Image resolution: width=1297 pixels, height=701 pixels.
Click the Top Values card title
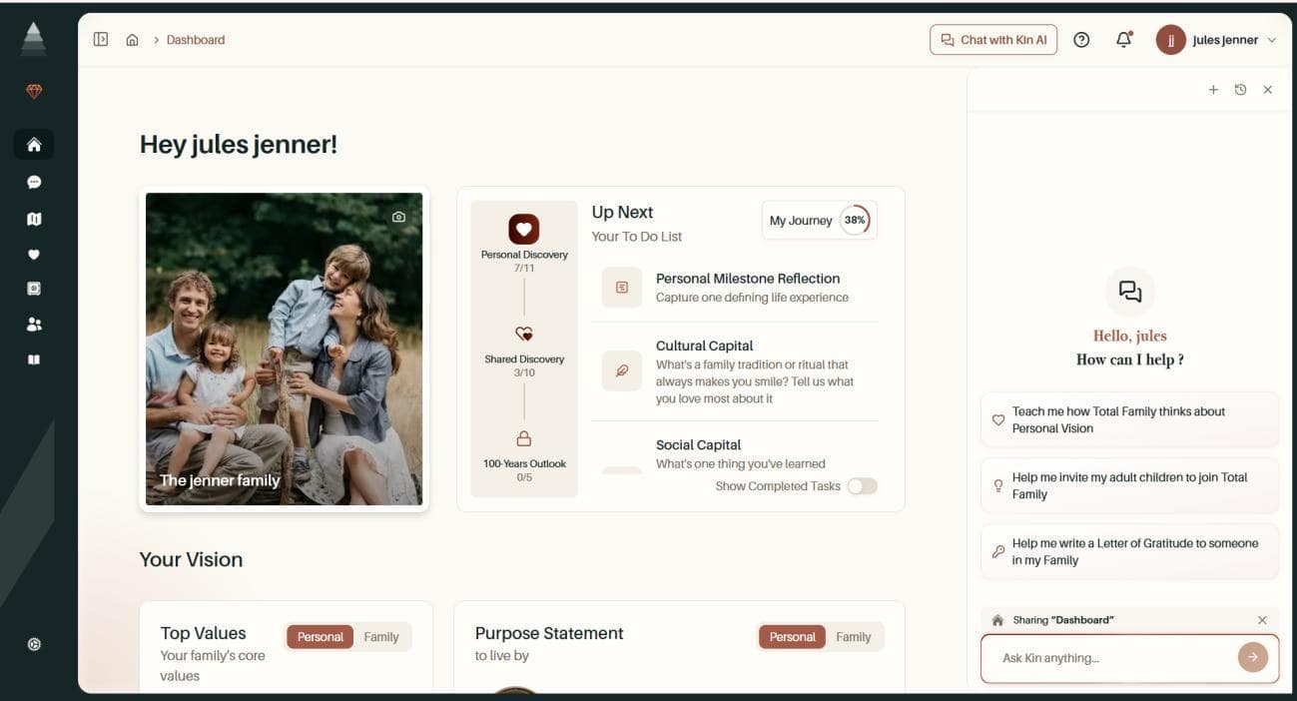coord(203,633)
